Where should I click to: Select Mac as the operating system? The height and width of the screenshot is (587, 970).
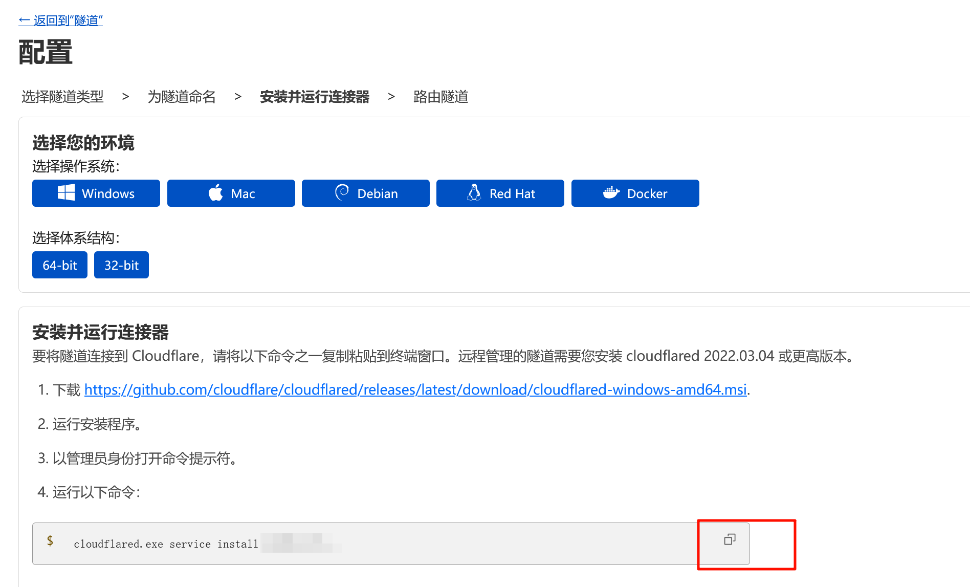click(231, 193)
